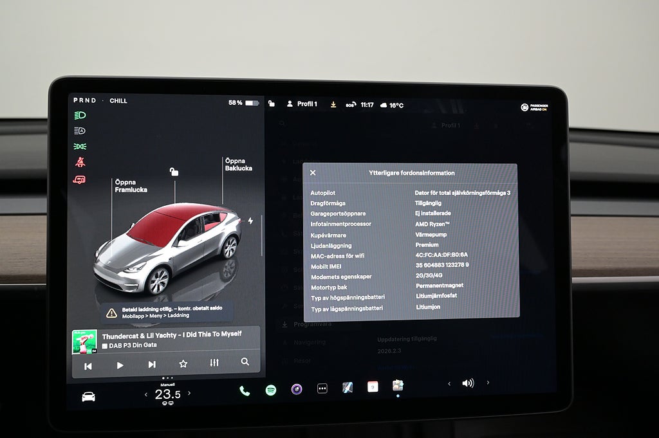The image size is (659, 438).
Task: Tap the charging bolt icon beside the car
Action: 250,221
